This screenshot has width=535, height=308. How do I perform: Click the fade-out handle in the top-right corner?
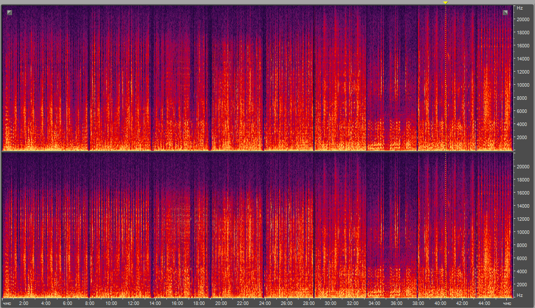tap(505, 13)
